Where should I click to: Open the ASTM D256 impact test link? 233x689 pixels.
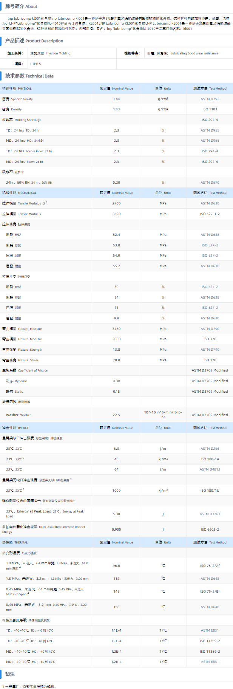[210, 449]
